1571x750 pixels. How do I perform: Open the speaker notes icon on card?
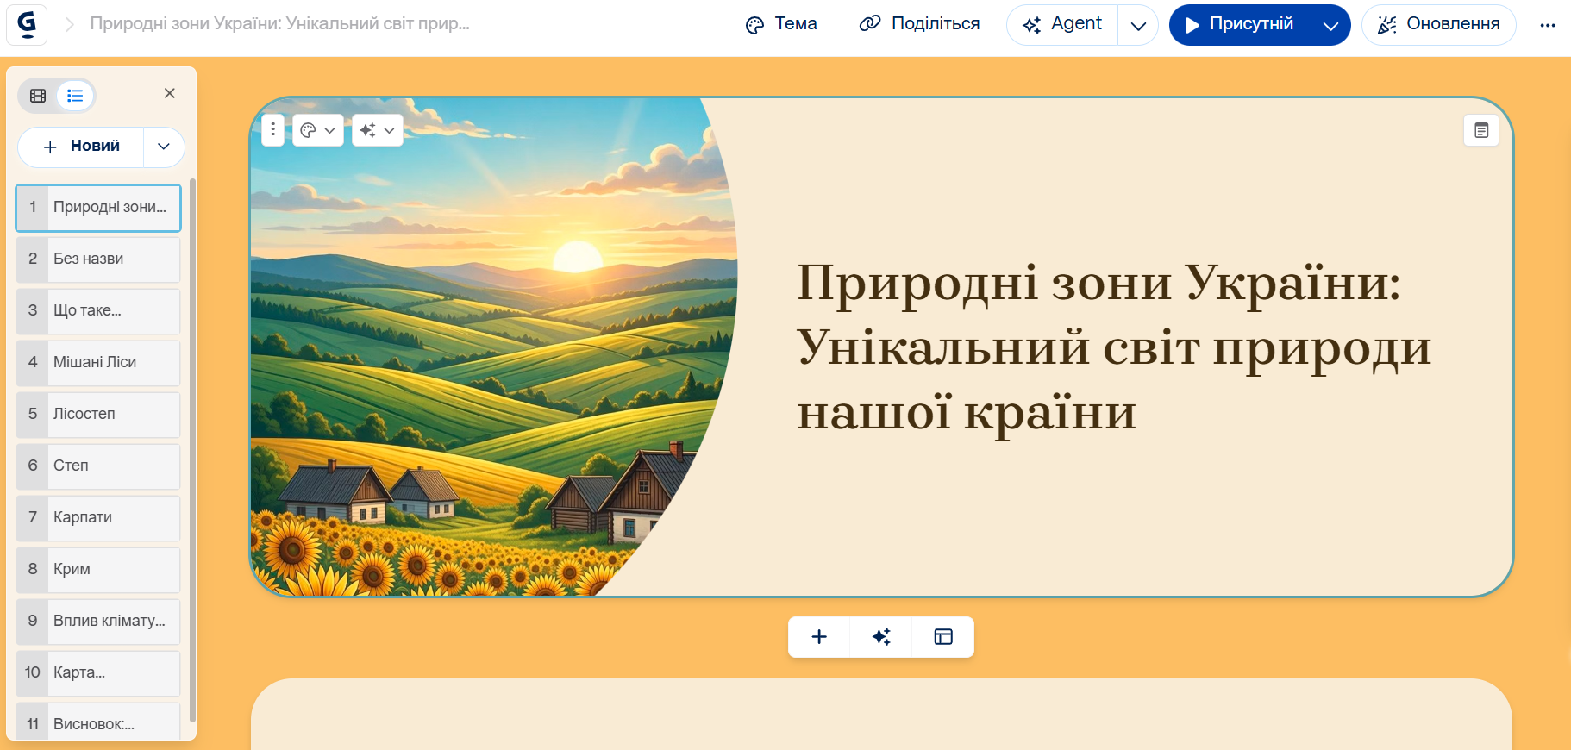[1480, 131]
